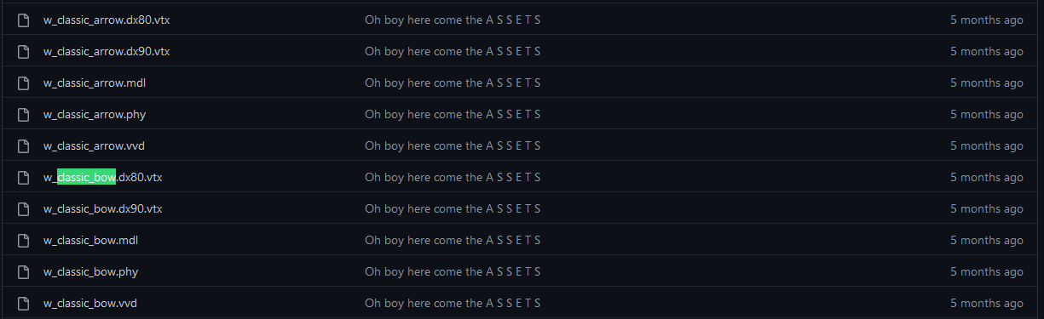
Task: Click file icon beside w_classic_arrow.mdl
Action: click(x=24, y=83)
